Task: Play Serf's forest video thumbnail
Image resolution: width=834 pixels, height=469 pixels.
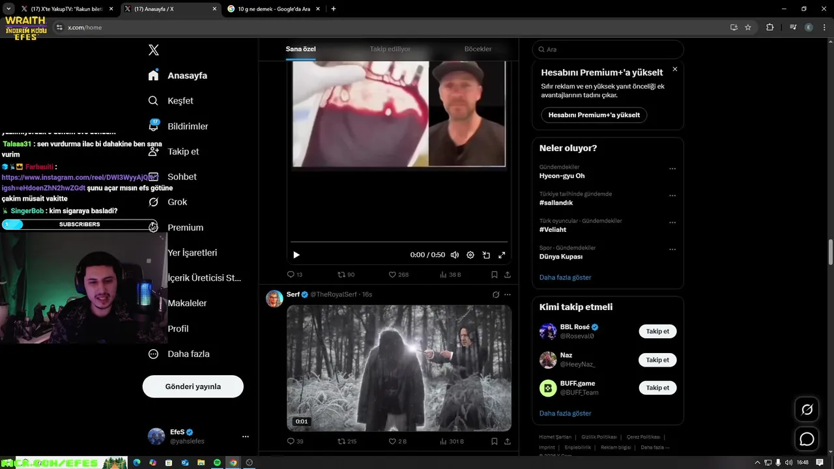Action: coord(399,368)
